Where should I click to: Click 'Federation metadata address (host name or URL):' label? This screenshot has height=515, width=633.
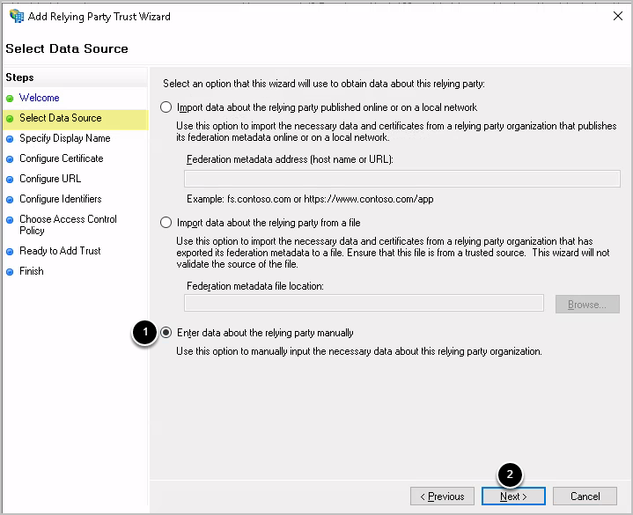(290, 159)
